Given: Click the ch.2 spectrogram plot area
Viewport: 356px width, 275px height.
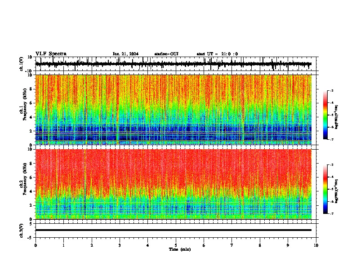Looking at the screenshot, I should [x=174, y=184].
